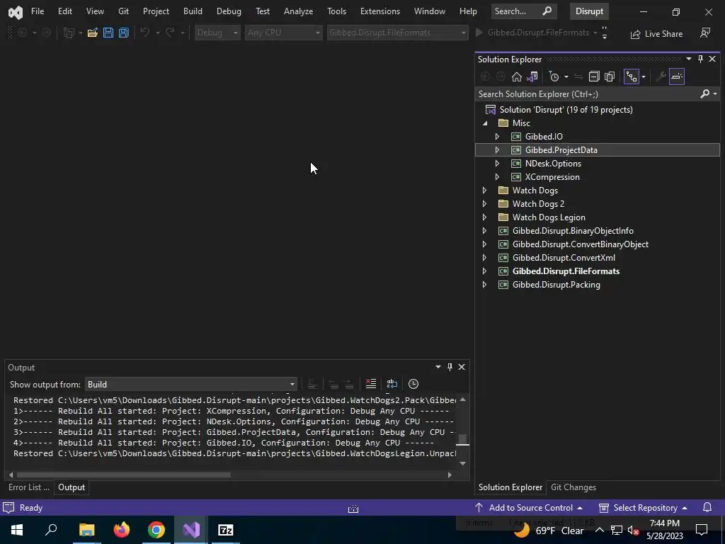Open the Show output from dropdown
The image size is (725, 544).
pos(190,385)
